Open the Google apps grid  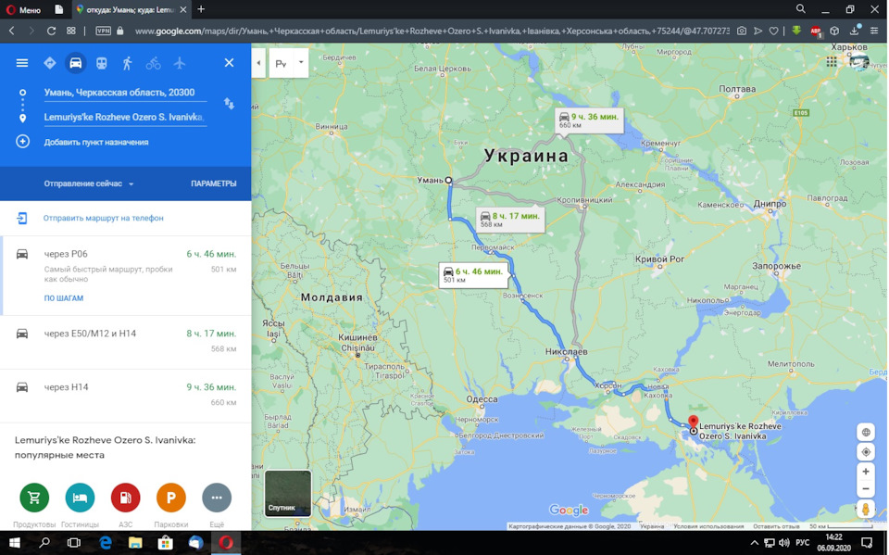pyautogui.click(x=832, y=62)
